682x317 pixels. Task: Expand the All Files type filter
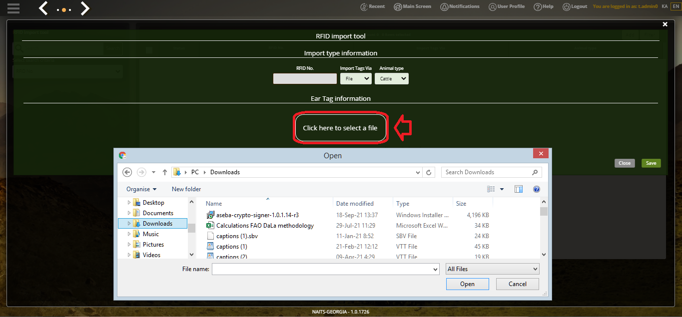[493, 269]
